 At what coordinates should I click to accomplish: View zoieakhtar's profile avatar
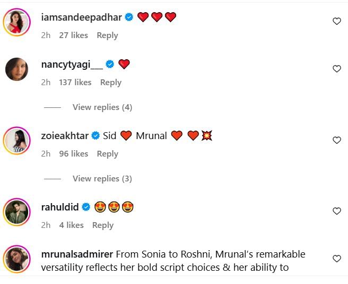click(x=16, y=140)
